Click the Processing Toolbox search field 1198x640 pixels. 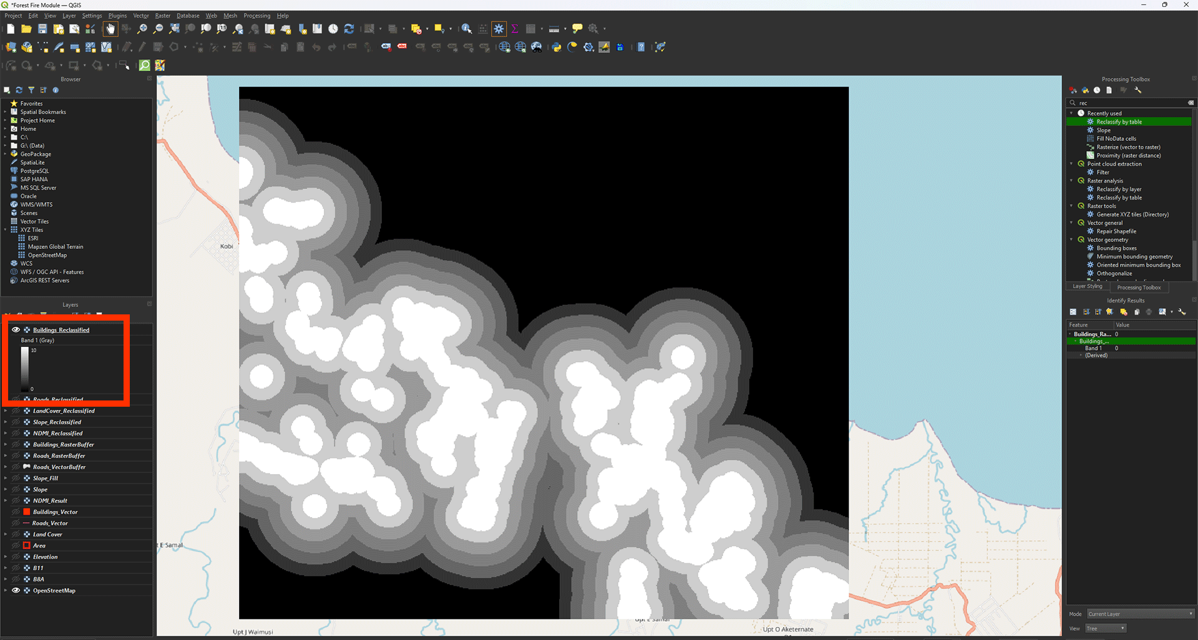point(1131,103)
